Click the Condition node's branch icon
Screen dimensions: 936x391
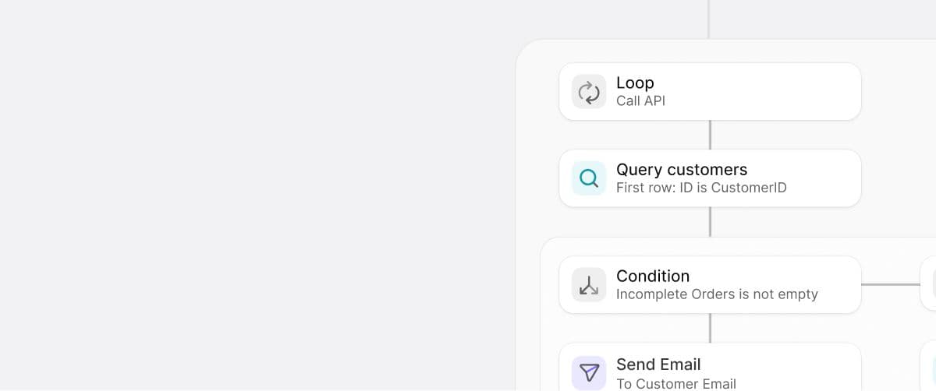(x=589, y=285)
